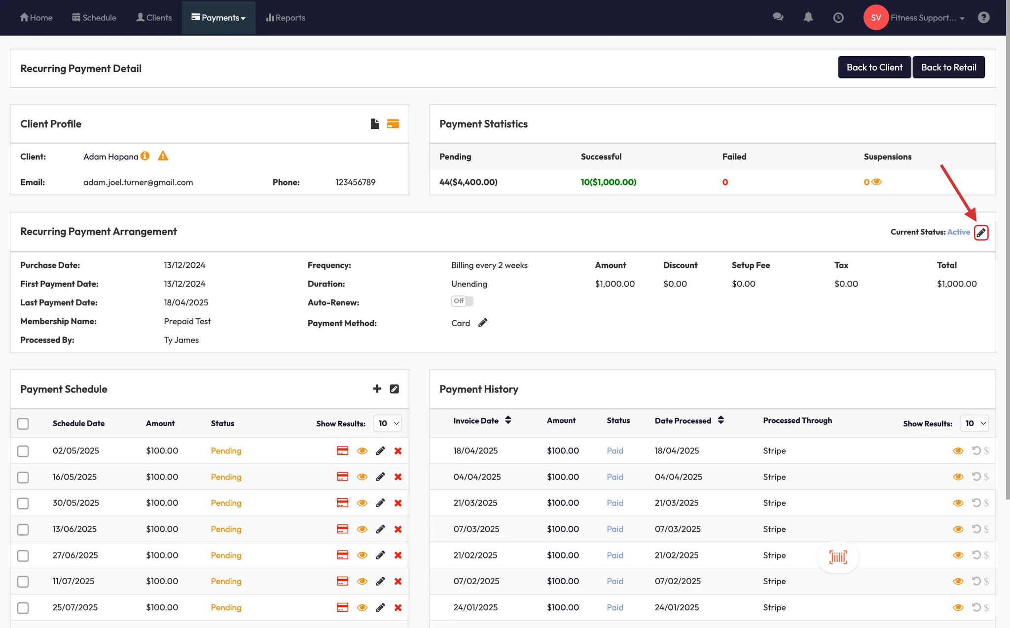Click the Back to Client button
The height and width of the screenshot is (628, 1010).
pos(874,68)
